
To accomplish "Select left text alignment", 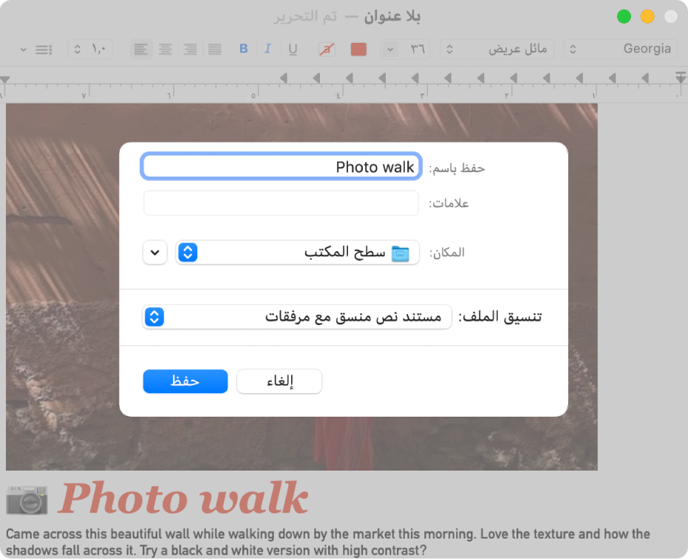I will [x=140, y=49].
